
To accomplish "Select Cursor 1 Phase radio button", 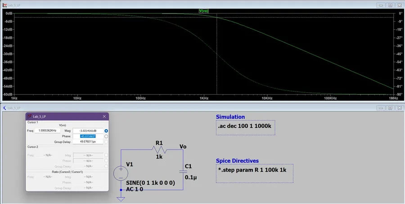I will (x=106, y=136).
